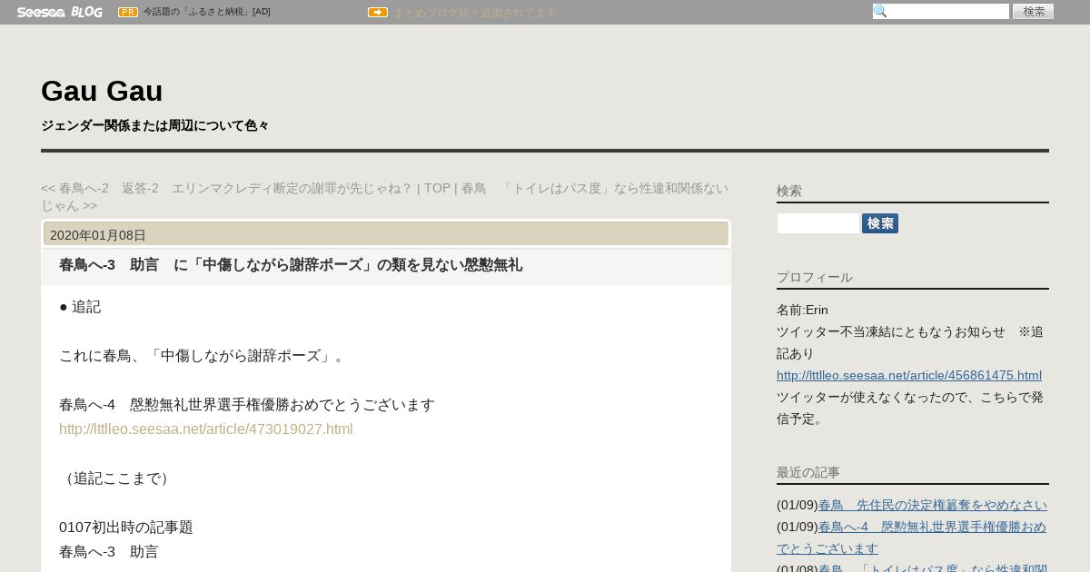Select the text 0107初出時の記事題

click(126, 527)
